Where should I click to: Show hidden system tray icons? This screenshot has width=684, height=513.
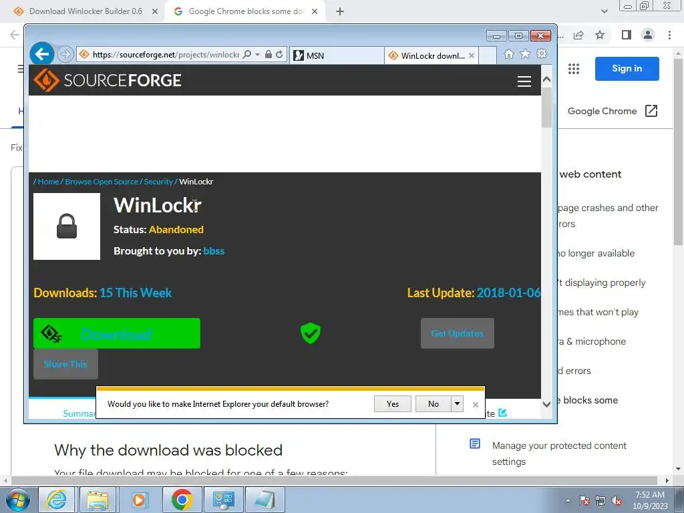point(568,500)
